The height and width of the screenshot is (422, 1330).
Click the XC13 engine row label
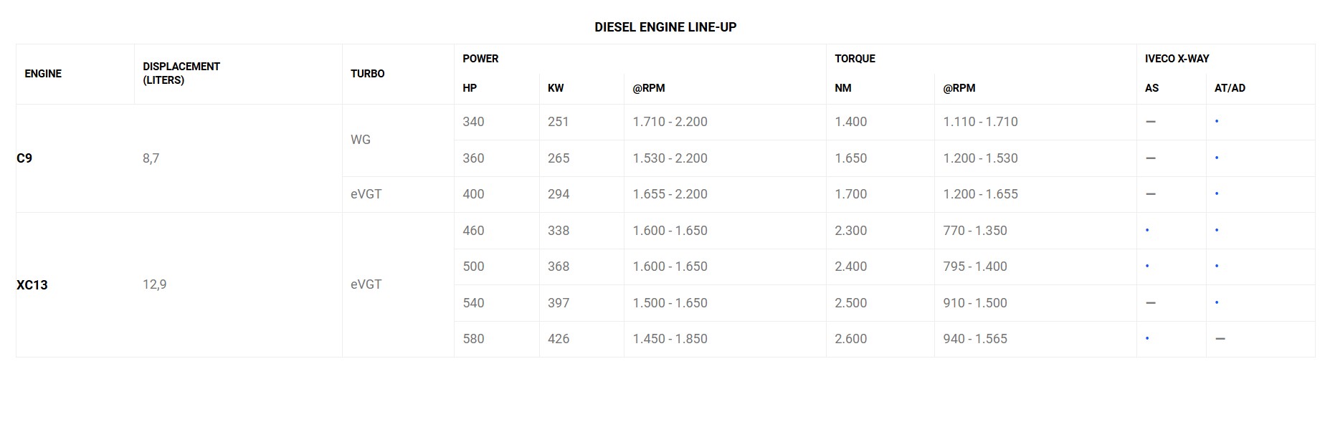32,284
